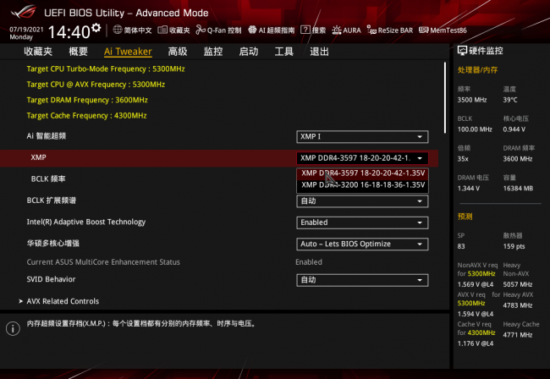Click the XMP profile dropdown box
The width and height of the screenshot is (550, 379).
tap(362, 158)
